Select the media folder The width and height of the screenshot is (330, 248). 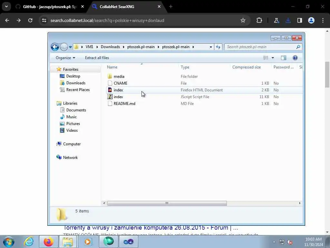point(119,76)
